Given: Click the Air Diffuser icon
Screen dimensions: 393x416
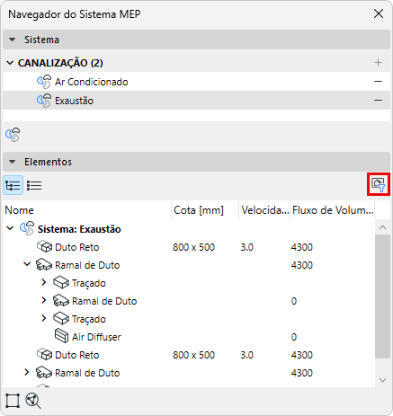Looking at the screenshot, I should coord(61,336).
